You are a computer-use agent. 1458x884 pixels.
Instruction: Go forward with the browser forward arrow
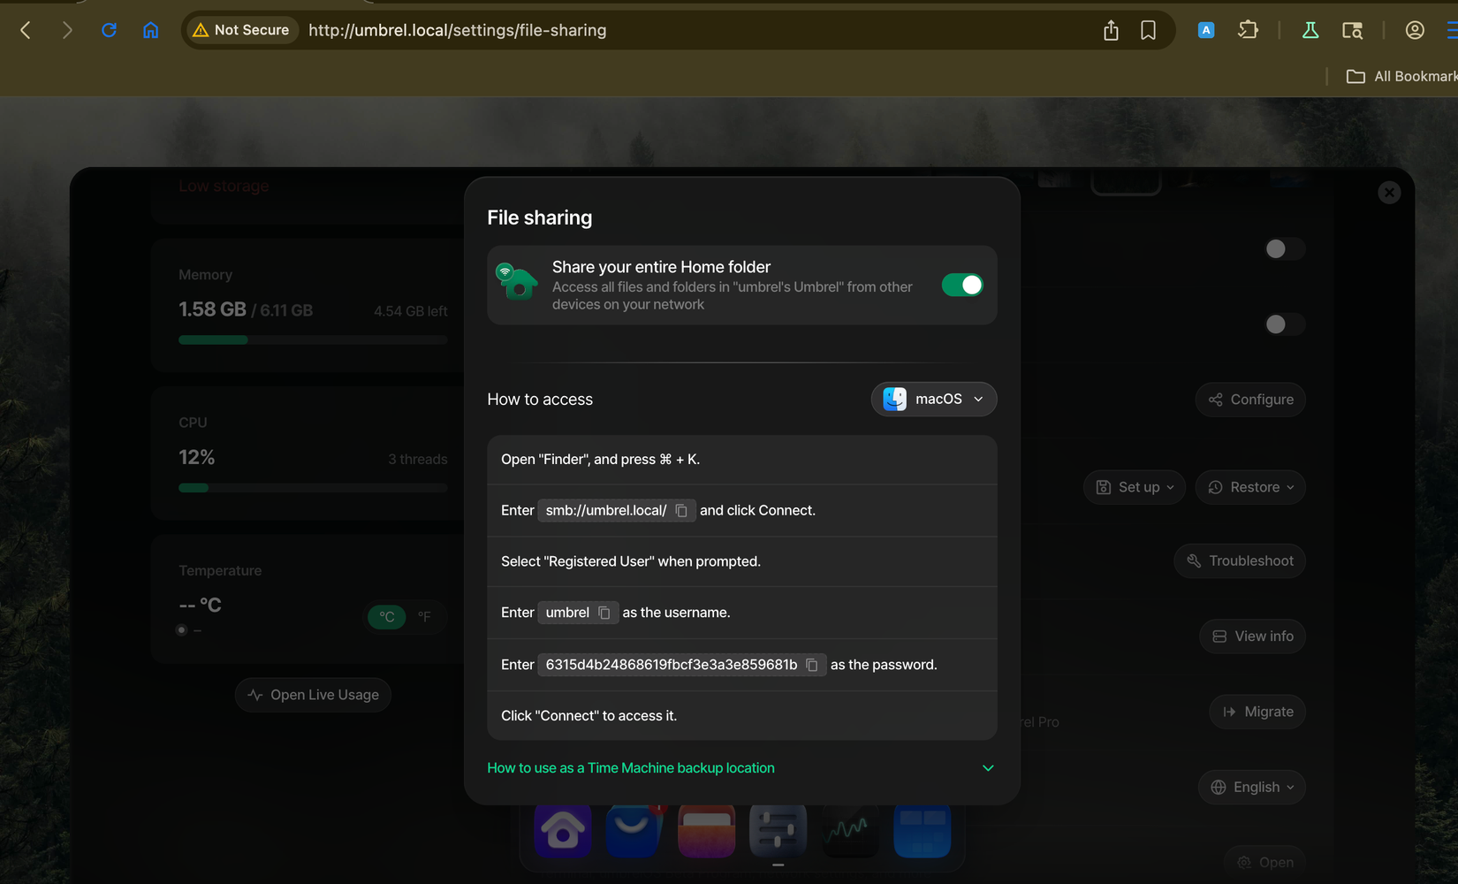coord(67,30)
